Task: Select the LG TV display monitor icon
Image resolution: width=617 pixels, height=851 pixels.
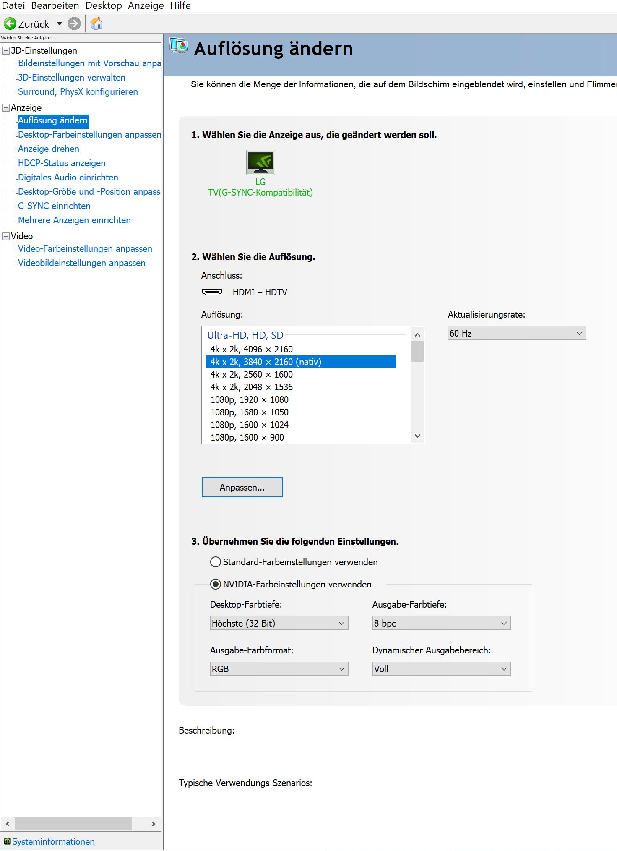Action: point(260,162)
